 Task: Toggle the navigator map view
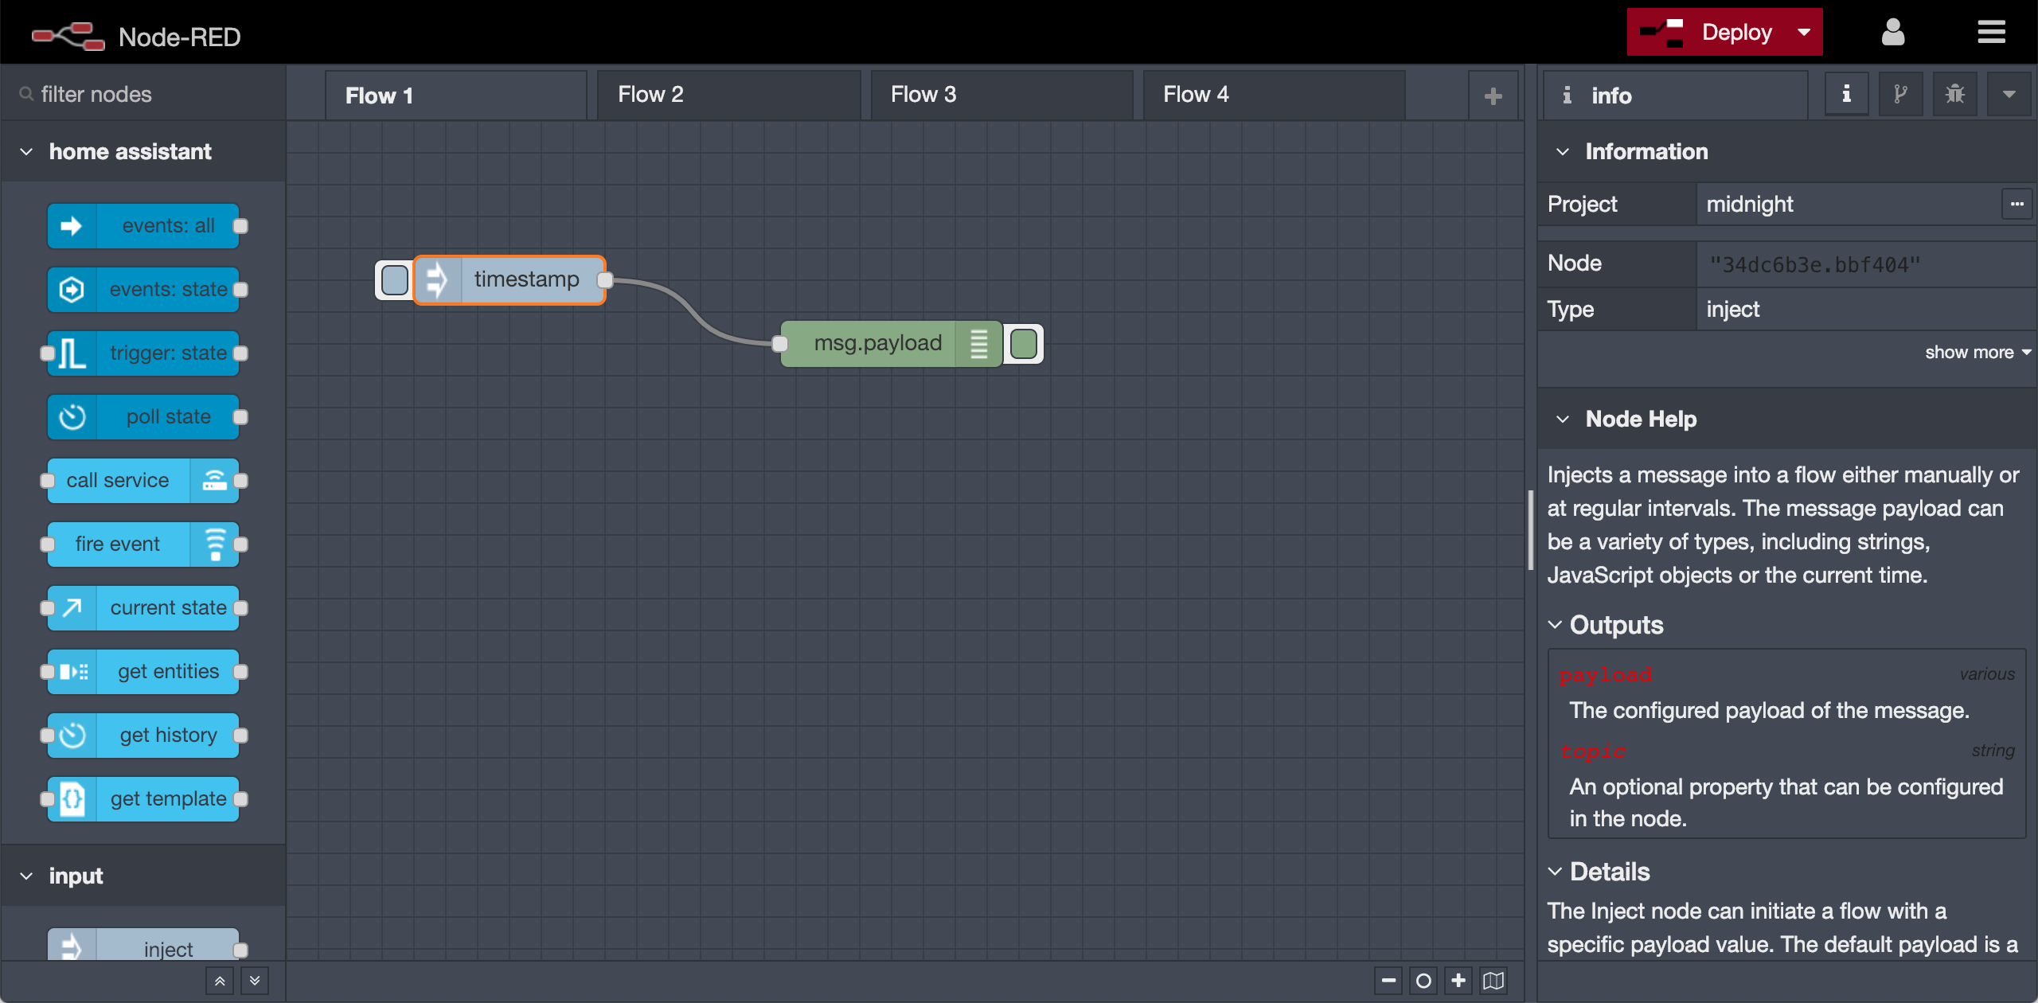(x=1493, y=981)
